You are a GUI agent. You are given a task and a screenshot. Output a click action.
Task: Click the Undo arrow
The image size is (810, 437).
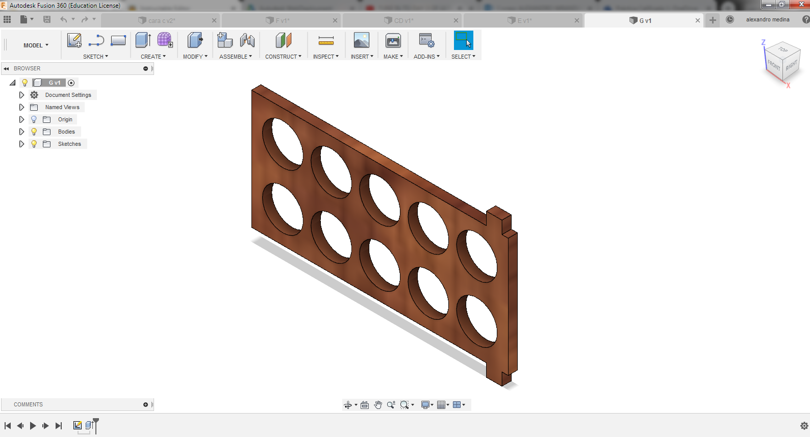click(64, 19)
